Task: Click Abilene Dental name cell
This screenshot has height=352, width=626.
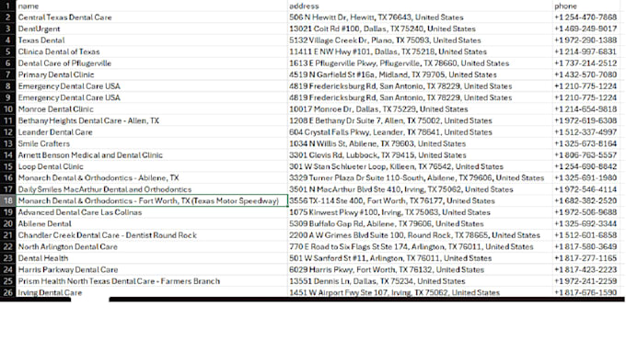Action: pyautogui.click(x=151, y=223)
